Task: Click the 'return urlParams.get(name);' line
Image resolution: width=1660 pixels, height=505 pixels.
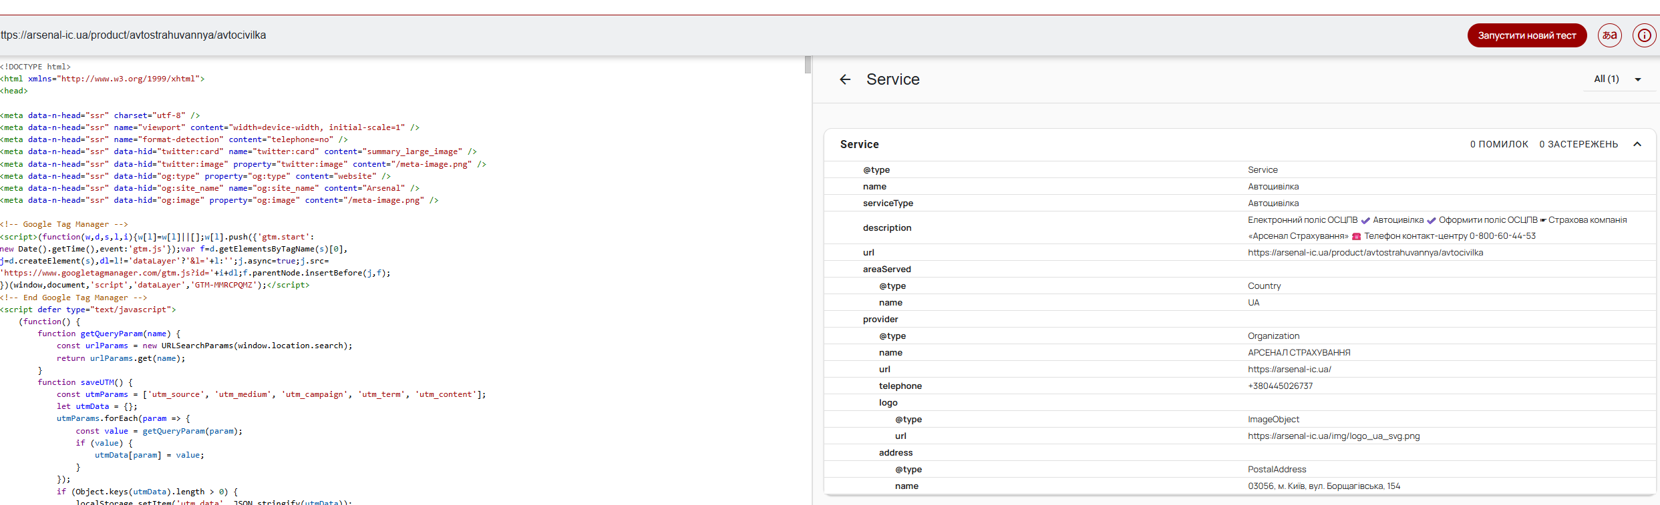Action: coord(121,358)
